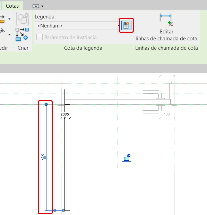Image resolution: width=207 pixels, height=215 pixels.
Task: Click the blue padlock constraint icon
Action: [x=127, y=158]
